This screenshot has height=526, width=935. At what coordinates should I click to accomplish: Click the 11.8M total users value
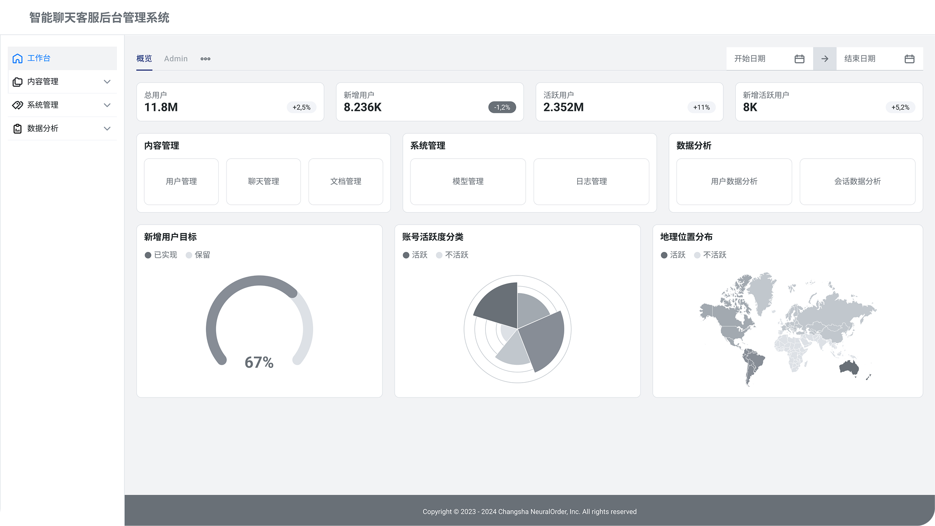click(161, 107)
